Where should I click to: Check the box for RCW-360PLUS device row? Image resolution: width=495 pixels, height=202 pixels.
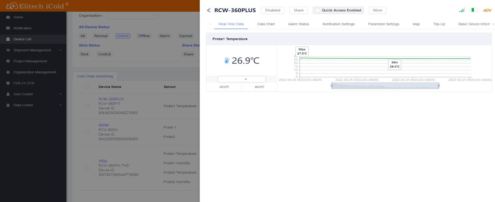(x=86, y=106)
